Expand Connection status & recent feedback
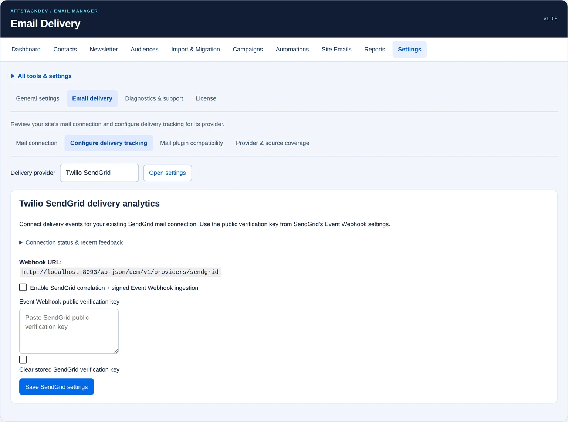568x422 pixels. 71,242
